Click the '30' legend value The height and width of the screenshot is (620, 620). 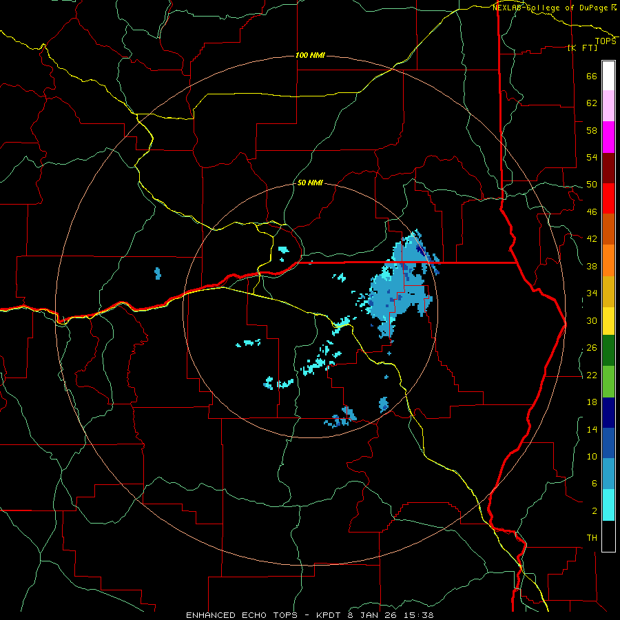click(592, 320)
